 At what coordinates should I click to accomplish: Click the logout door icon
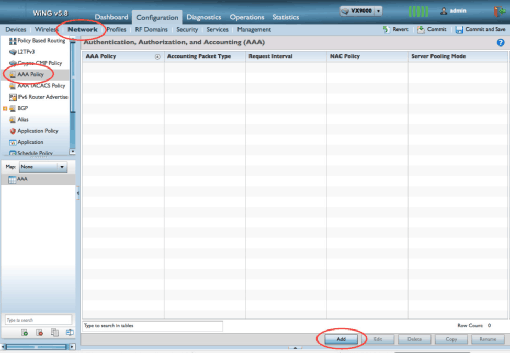tap(498, 10)
